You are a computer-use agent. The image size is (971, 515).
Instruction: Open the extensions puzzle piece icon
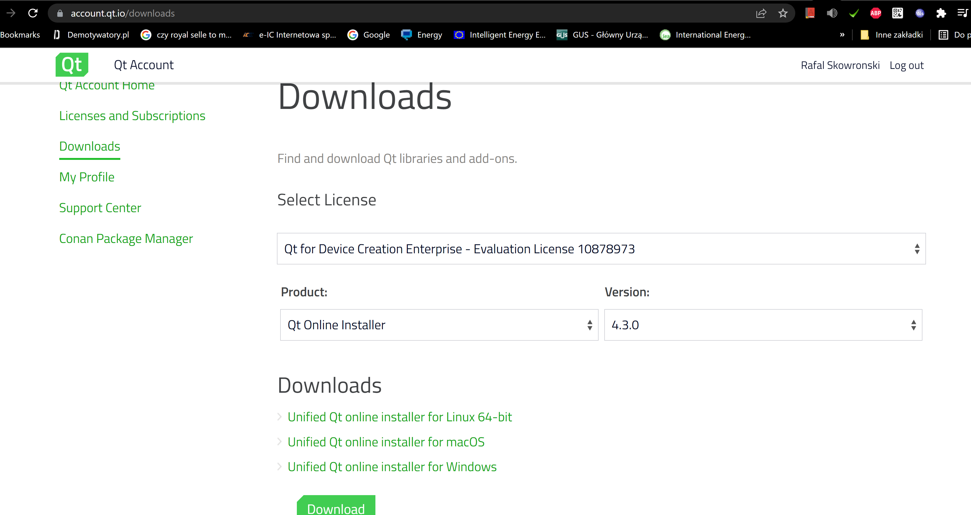941,13
